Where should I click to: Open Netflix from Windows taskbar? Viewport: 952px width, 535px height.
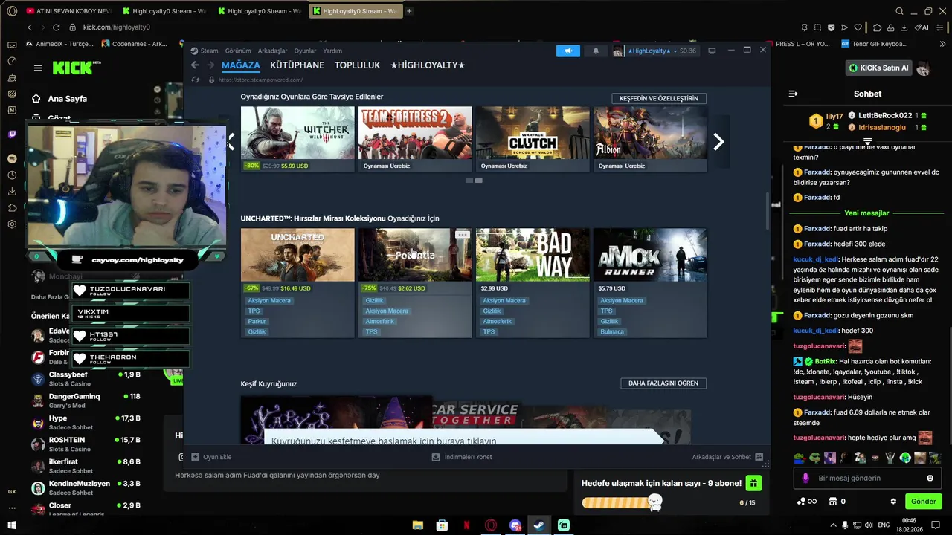[466, 525]
